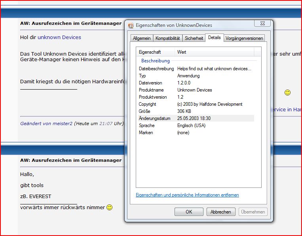Select the Typ property row
This screenshot has height=236, width=302.
196,76
